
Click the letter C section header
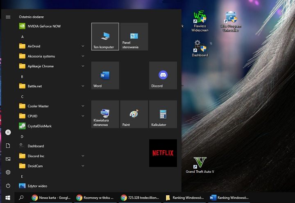point(22,97)
